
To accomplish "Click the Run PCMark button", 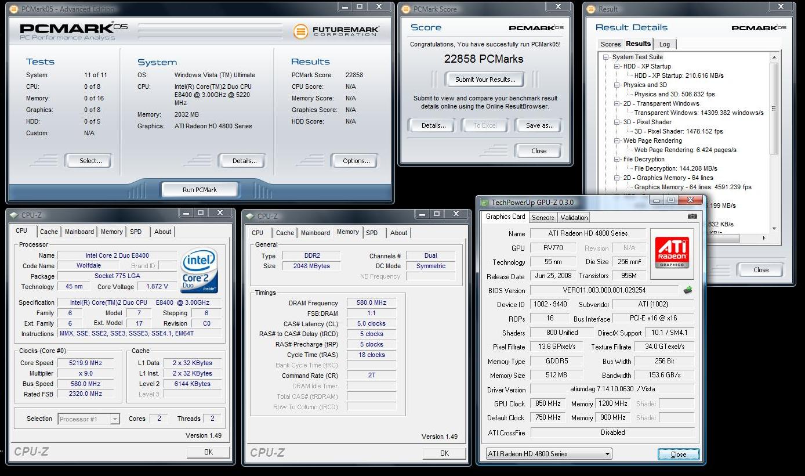I will click(x=200, y=189).
